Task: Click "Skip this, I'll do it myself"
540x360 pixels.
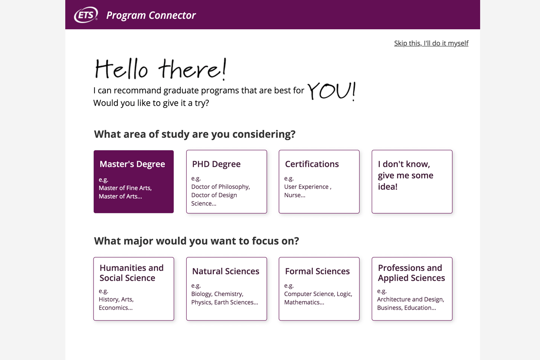Action: [x=431, y=43]
